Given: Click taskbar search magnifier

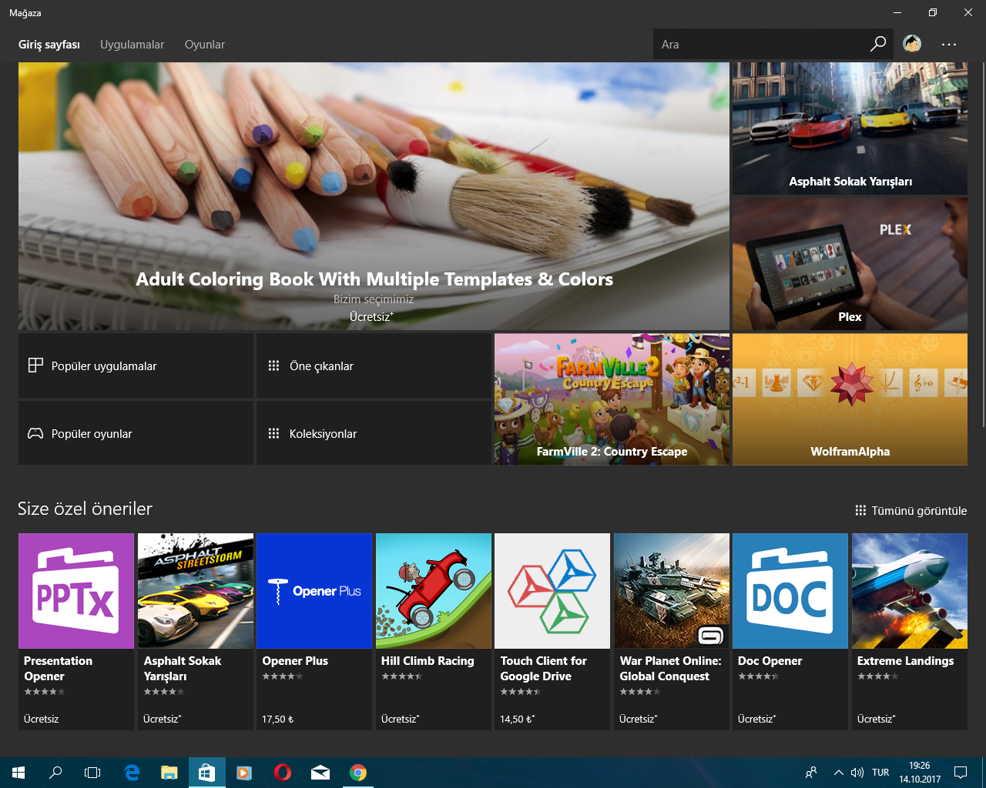Looking at the screenshot, I should tap(55, 773).
